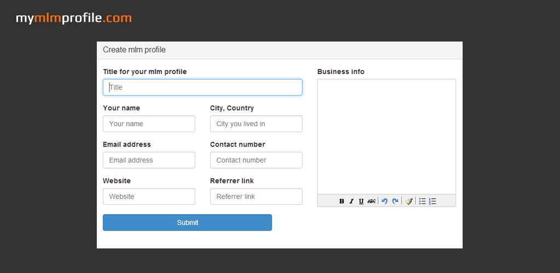Select the City you lived in field
The width and height of the screenshot is (560, 273).
(256, 124)
